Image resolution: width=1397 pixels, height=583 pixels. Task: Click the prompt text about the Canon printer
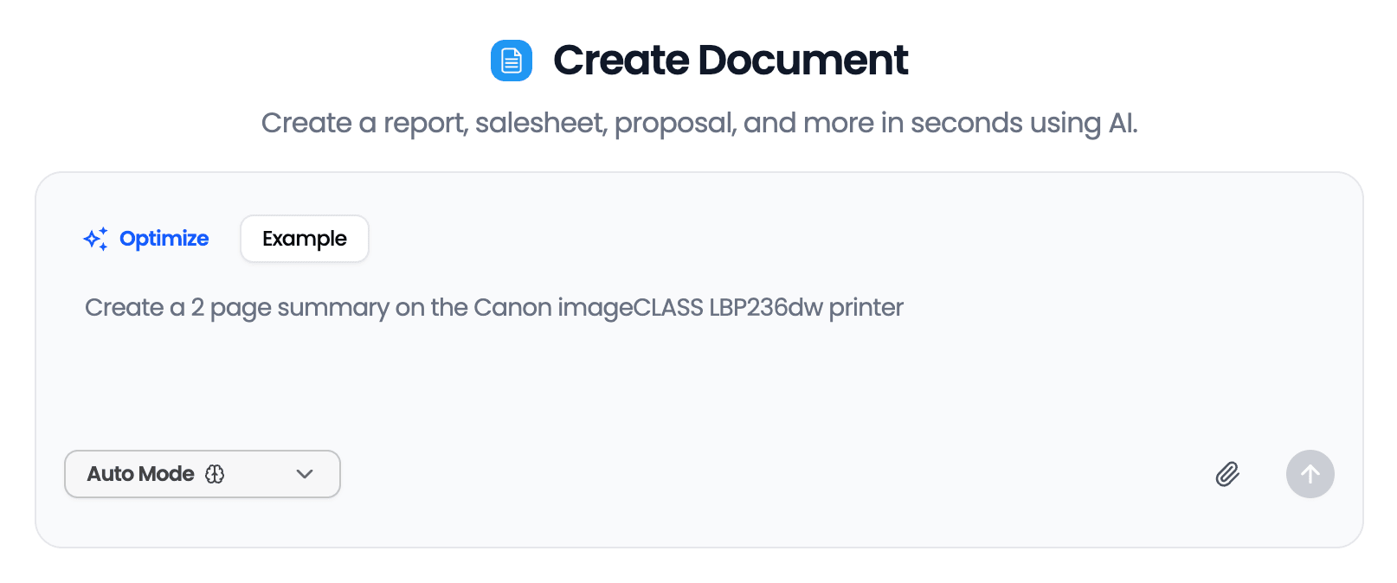coord(492,308)
